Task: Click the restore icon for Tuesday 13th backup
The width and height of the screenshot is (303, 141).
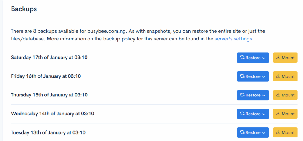Action: 242,133
